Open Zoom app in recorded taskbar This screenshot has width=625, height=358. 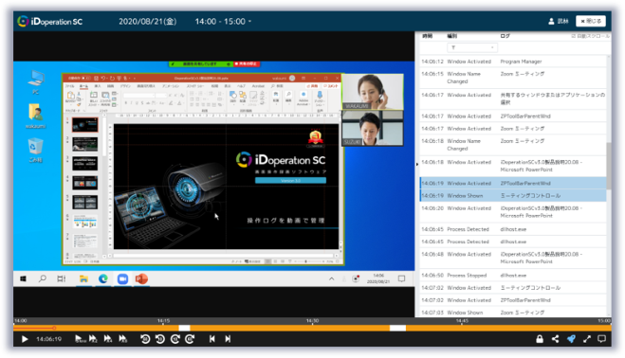(122, 279)
